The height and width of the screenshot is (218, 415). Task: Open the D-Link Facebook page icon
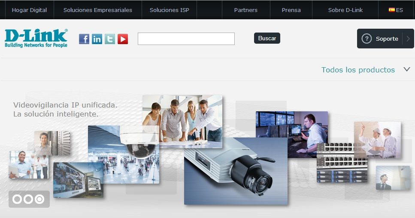[84, 39]
